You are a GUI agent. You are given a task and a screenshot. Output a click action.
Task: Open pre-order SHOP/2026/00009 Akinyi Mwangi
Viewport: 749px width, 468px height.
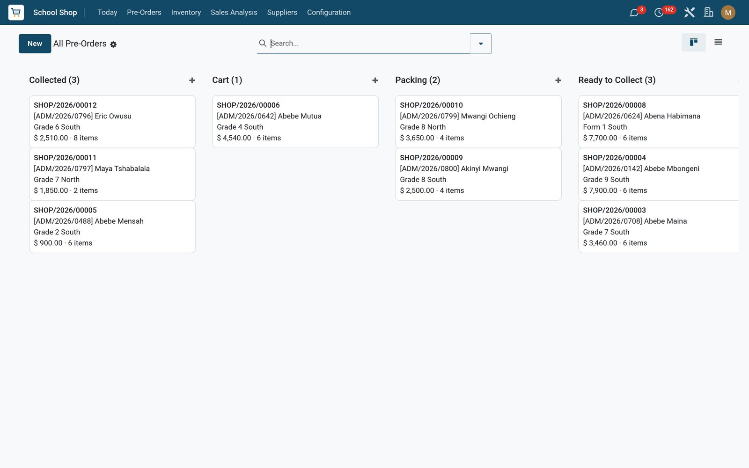[x=478, y=174]
